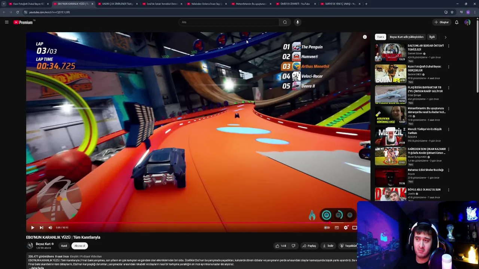Show the video info card icon
479x269 pixels.
coord(365,37)
